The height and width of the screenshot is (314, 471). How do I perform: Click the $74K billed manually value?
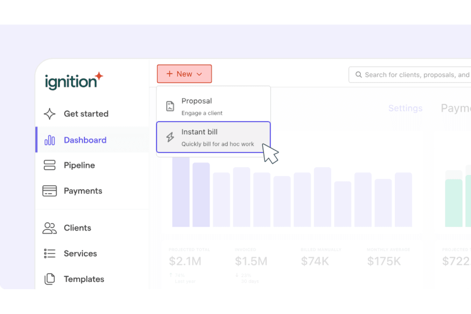click(315, 261)
